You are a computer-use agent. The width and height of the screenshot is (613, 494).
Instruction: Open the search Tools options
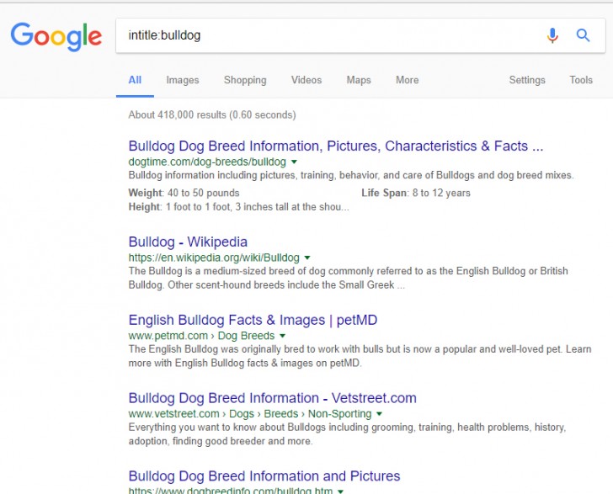pos(581,80)
